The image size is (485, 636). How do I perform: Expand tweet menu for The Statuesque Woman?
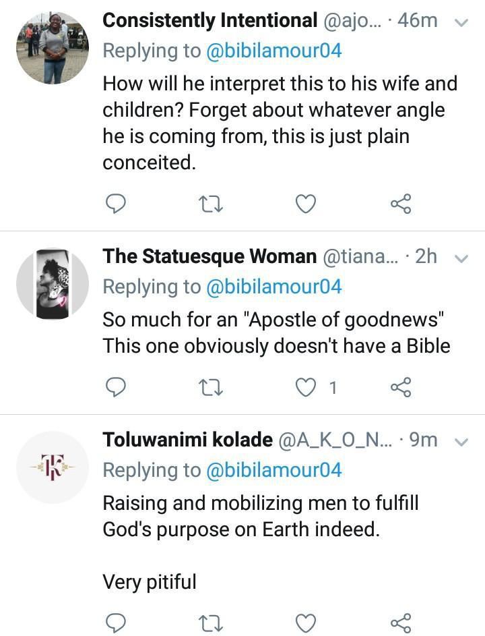tap(461, 258)
